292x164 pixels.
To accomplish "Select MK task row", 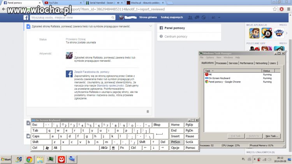I will pos(242,75).
